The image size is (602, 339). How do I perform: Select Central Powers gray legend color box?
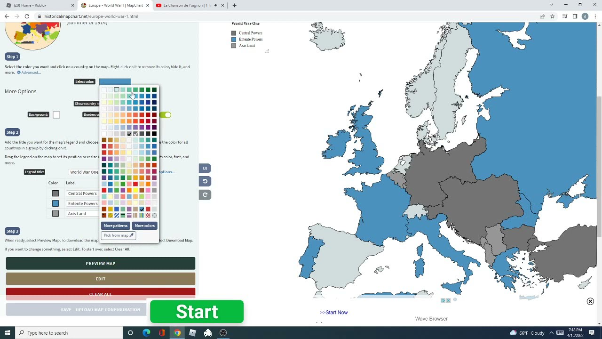pyautogui.click(x=55, y=194)
